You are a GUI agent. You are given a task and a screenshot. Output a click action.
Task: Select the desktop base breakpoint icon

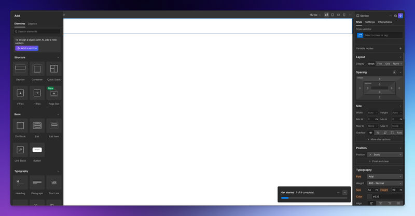(327, 15)
